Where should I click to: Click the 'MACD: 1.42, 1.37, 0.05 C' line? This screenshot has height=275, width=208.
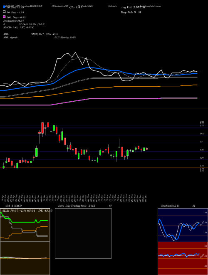(19, 27)
